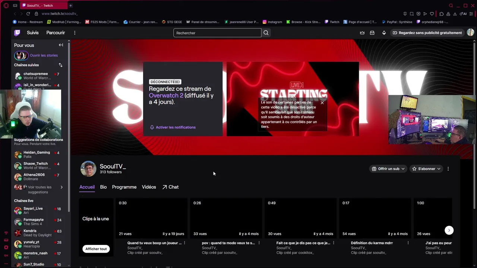Click Ouvrir les stories link
Viewport: 477px width, 268px height.
tap(44, 55)
